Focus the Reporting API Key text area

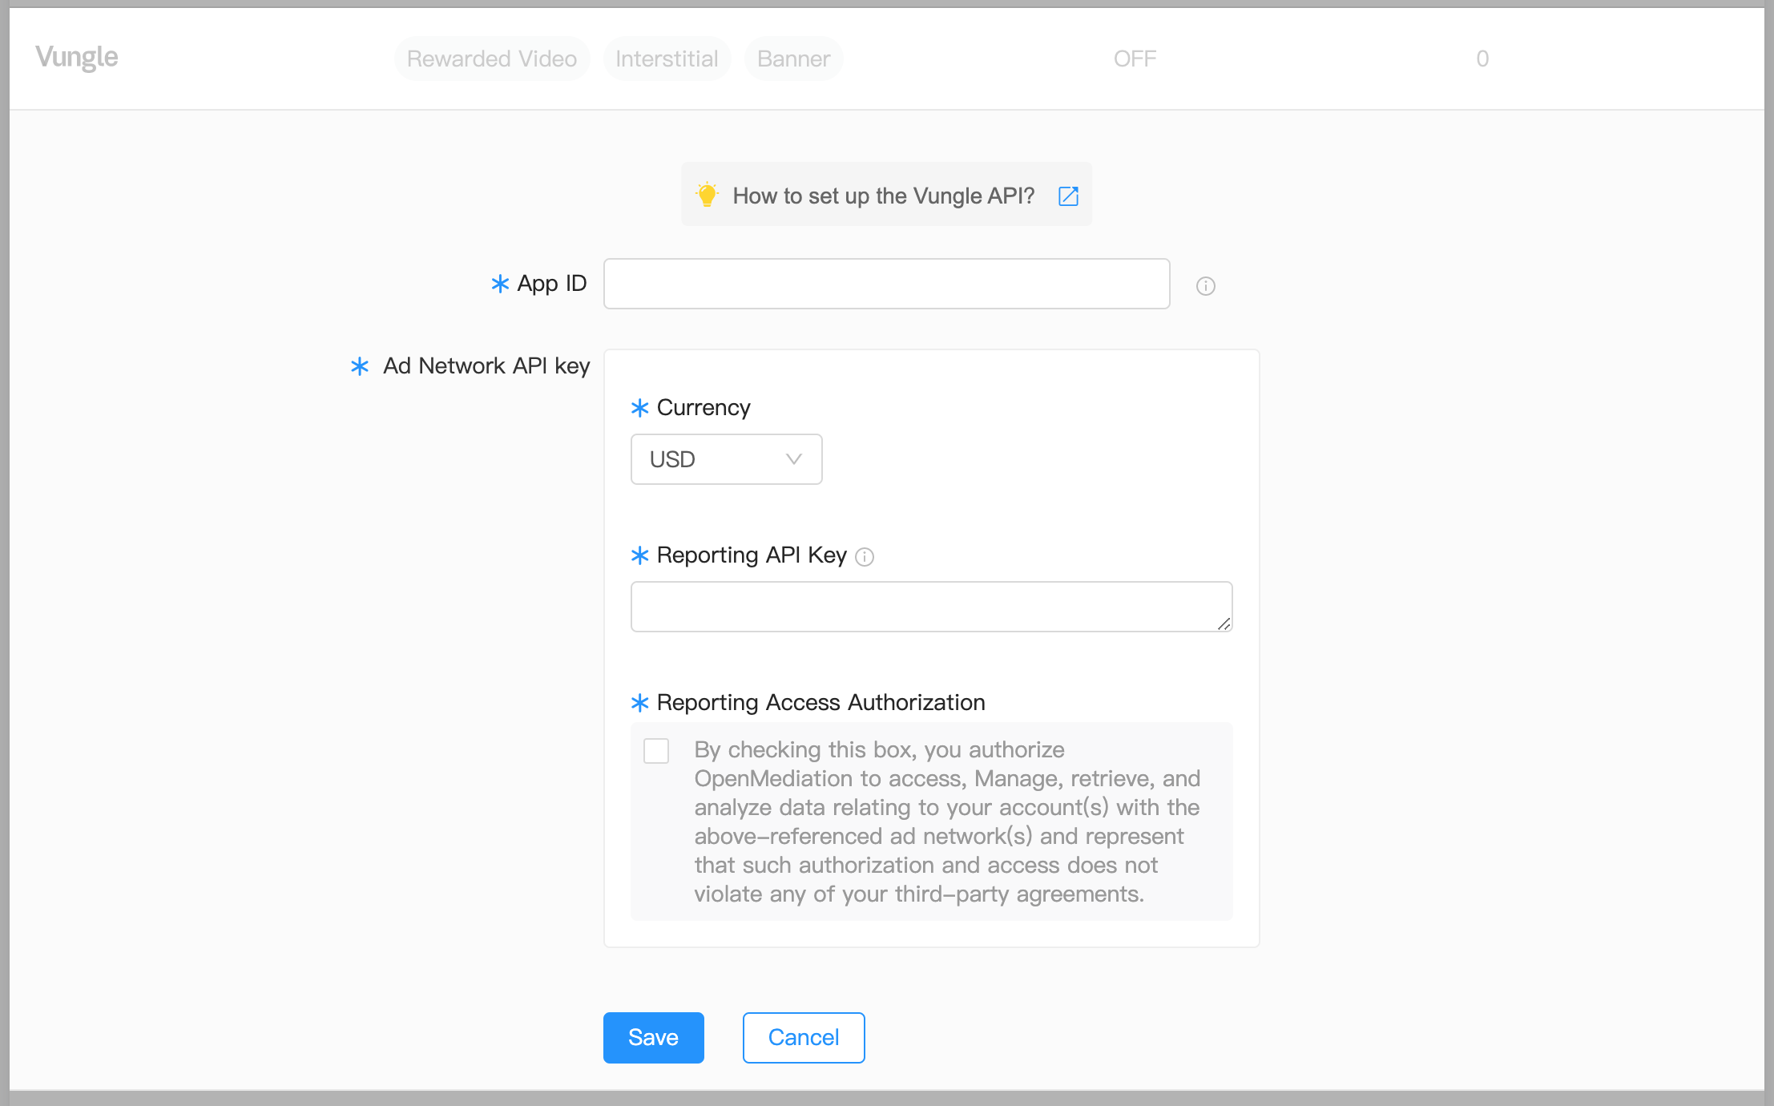point(931,607)
